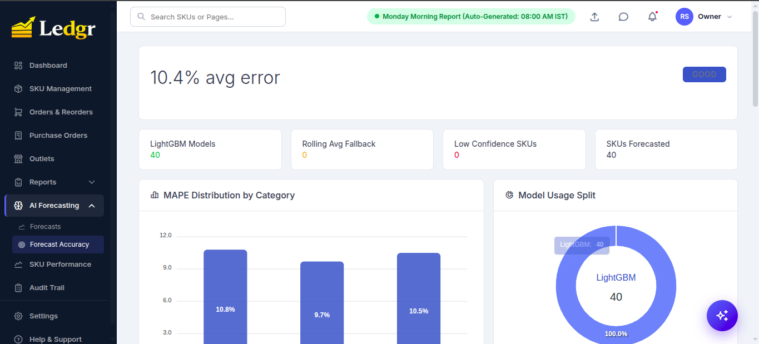Click the Model Usage Split pie icon
This screenshot has width=759, height=344.
509,195
